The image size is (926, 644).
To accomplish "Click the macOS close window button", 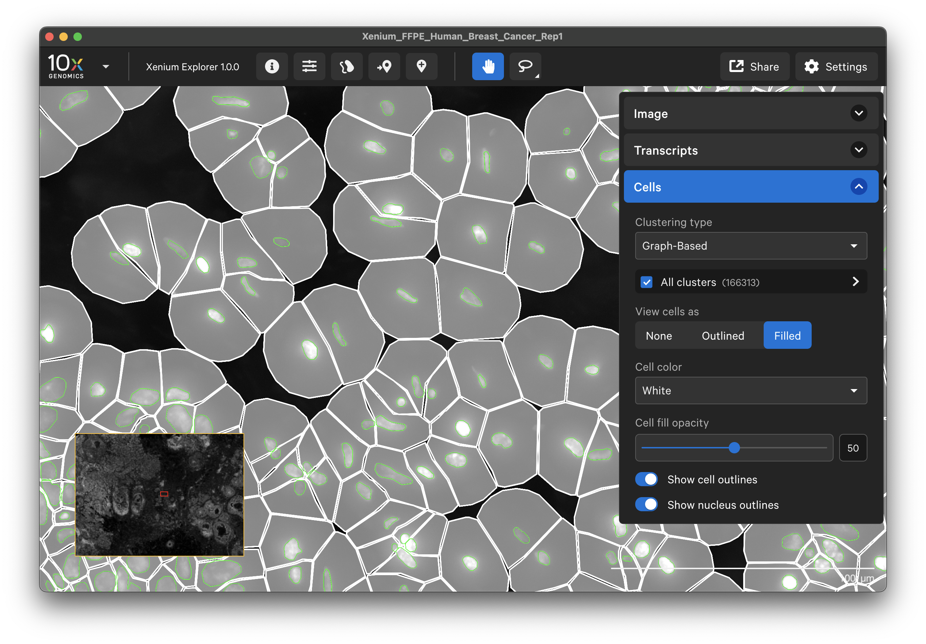I will point(50,37).
